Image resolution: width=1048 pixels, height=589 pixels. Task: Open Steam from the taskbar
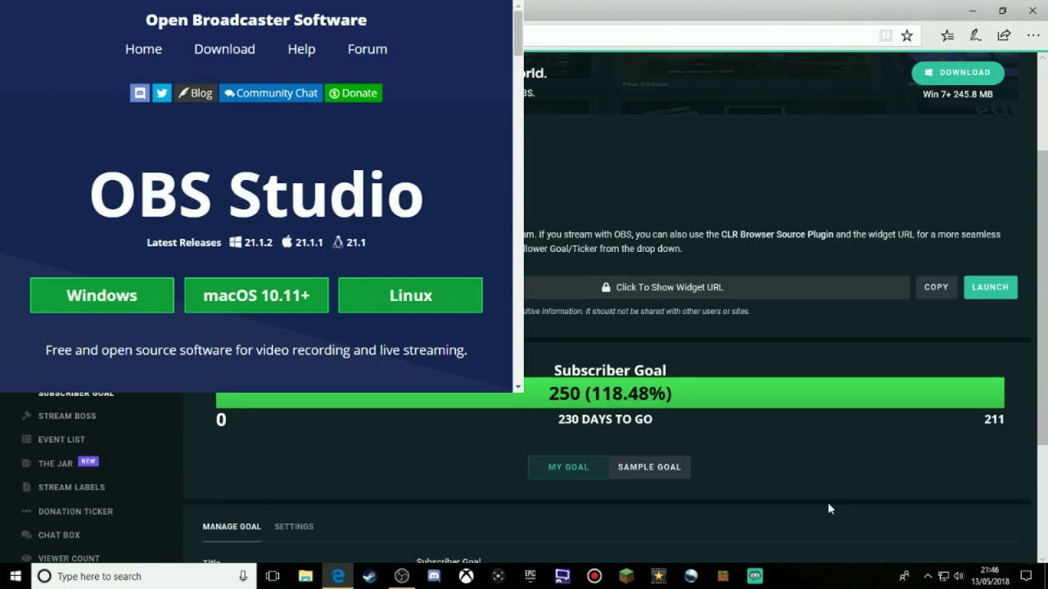click(370, 576)
